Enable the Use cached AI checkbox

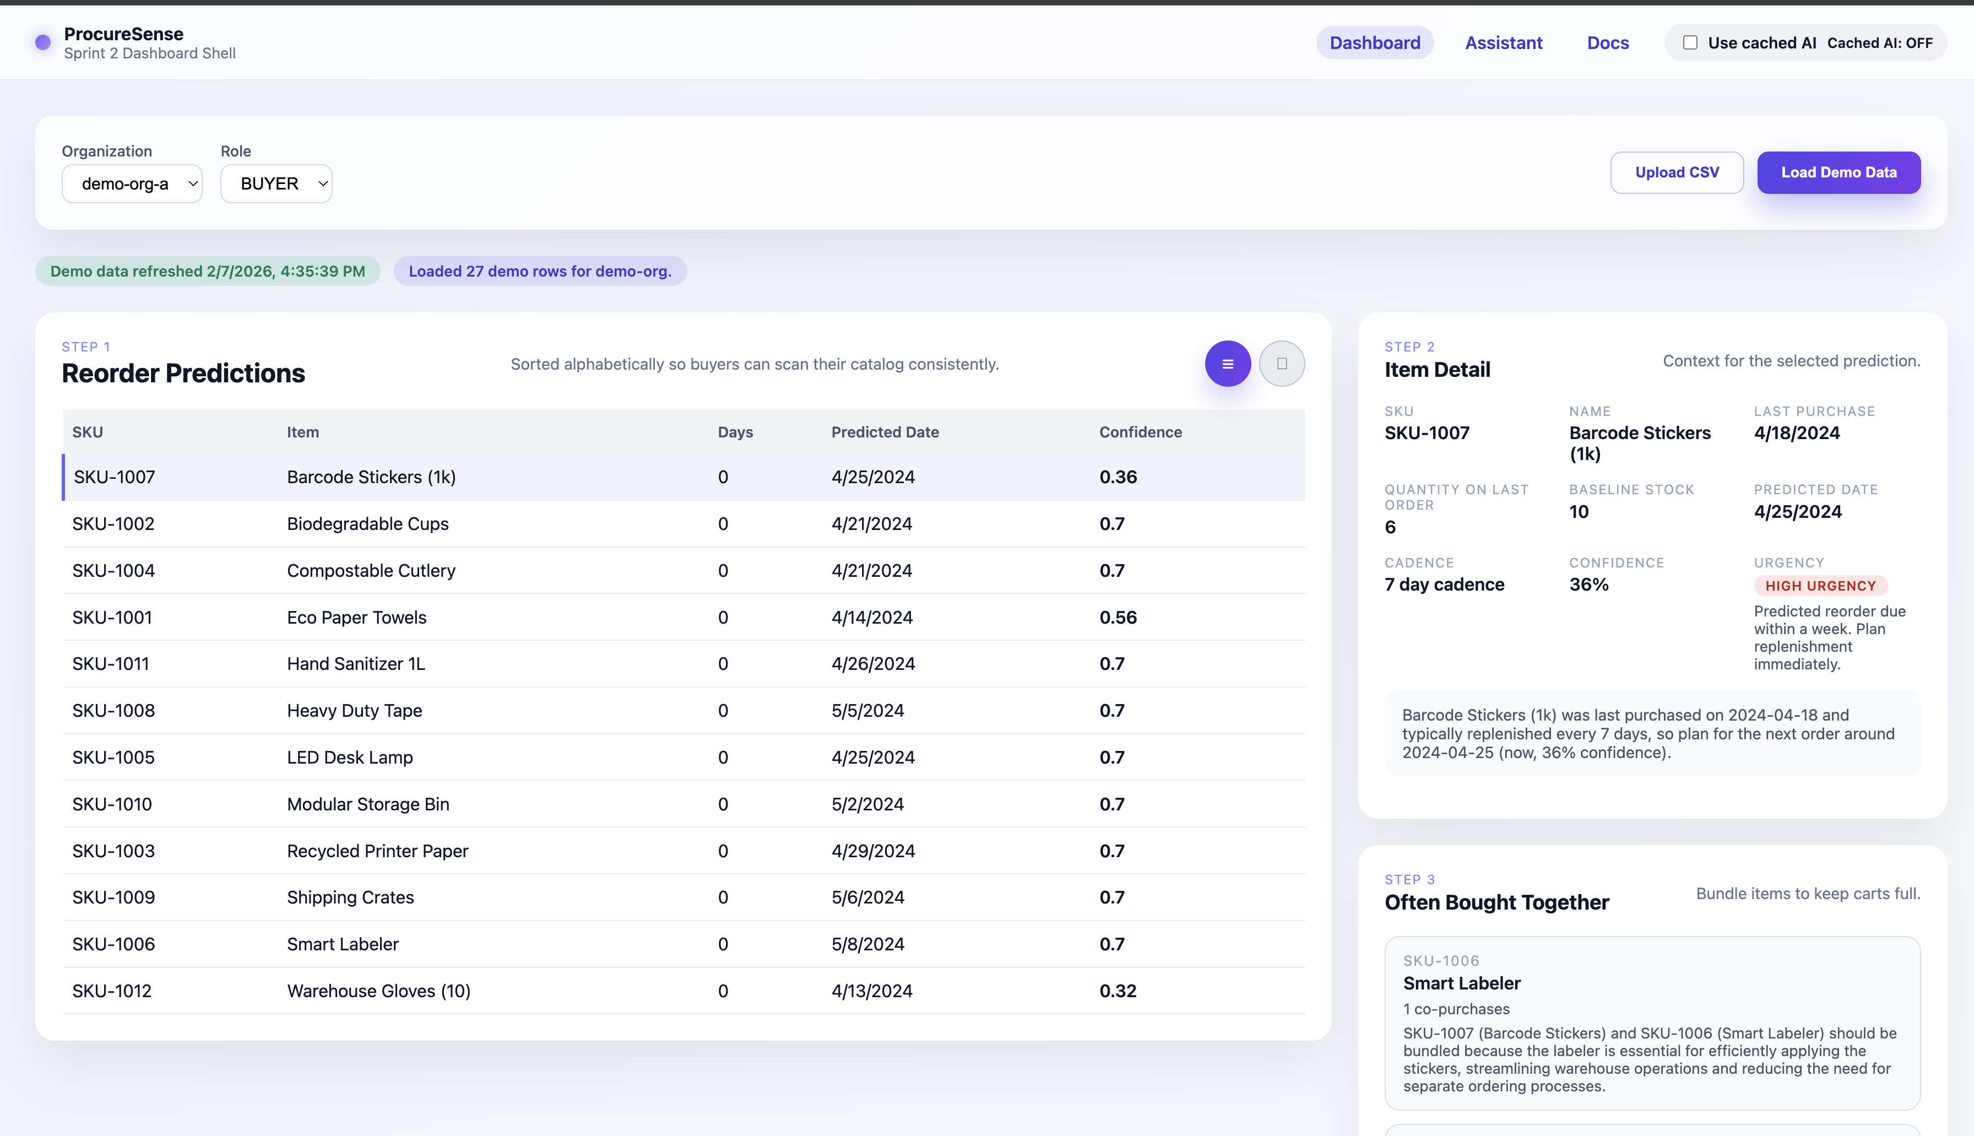1690,43
